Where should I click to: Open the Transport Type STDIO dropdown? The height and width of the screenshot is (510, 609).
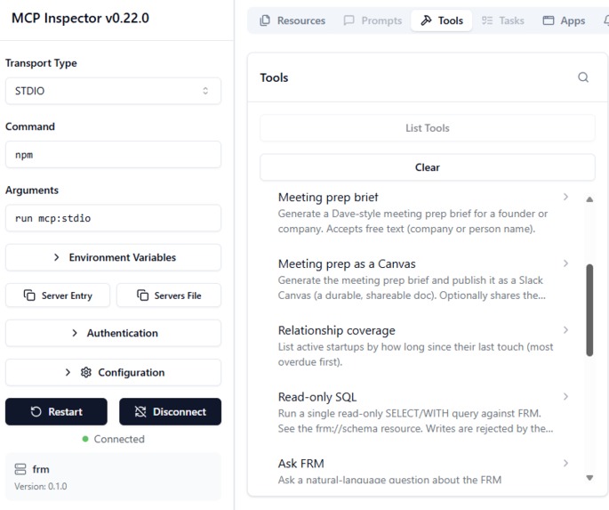tap(113, 91)
